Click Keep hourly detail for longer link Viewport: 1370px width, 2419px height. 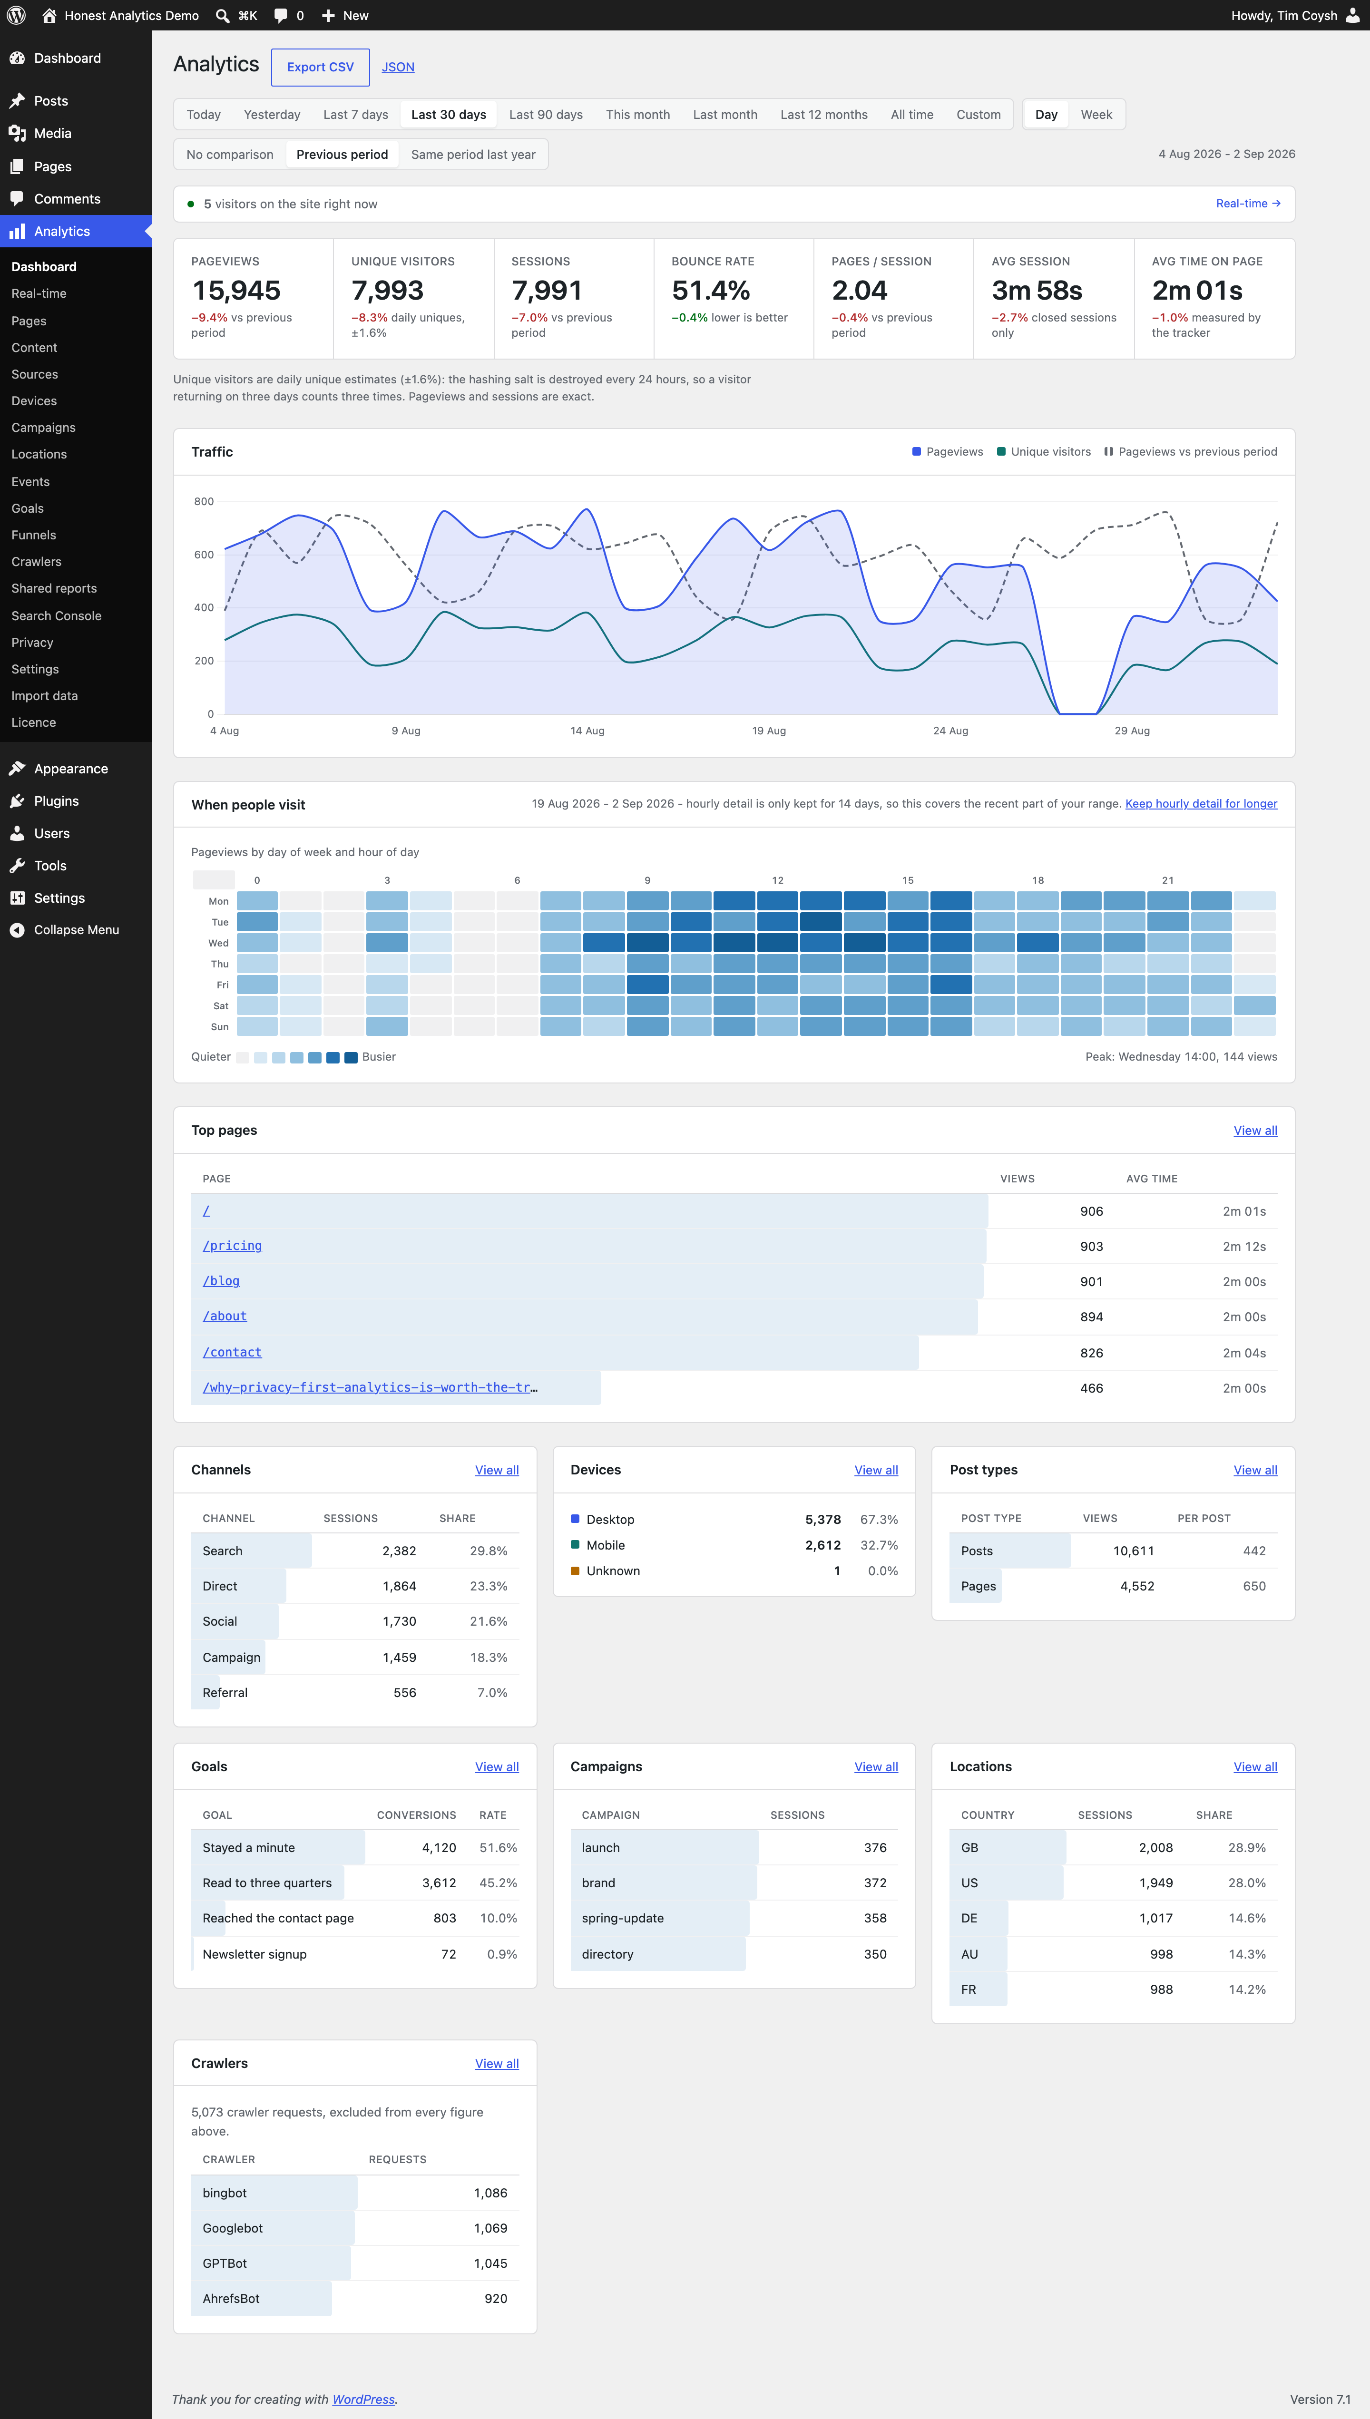pyautogui.click(x=1201, y=804)
